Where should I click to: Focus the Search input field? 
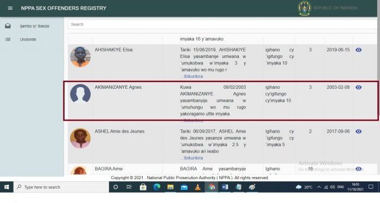pyautogui.click(x=223, y=24)
